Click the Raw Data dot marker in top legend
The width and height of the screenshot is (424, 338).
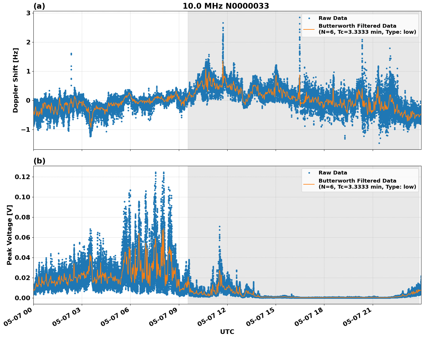point(310,18)
